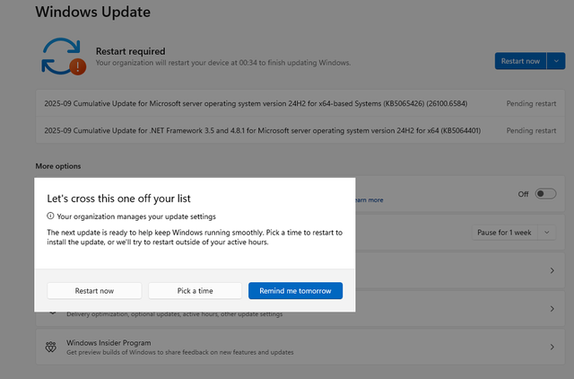Toggle the Off switch under More options

pos(545,194)
